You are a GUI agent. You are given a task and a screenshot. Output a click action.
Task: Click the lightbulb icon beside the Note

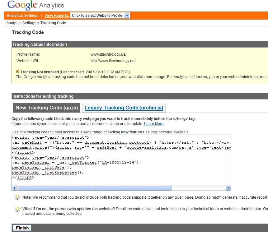click(x=17, y=197)
